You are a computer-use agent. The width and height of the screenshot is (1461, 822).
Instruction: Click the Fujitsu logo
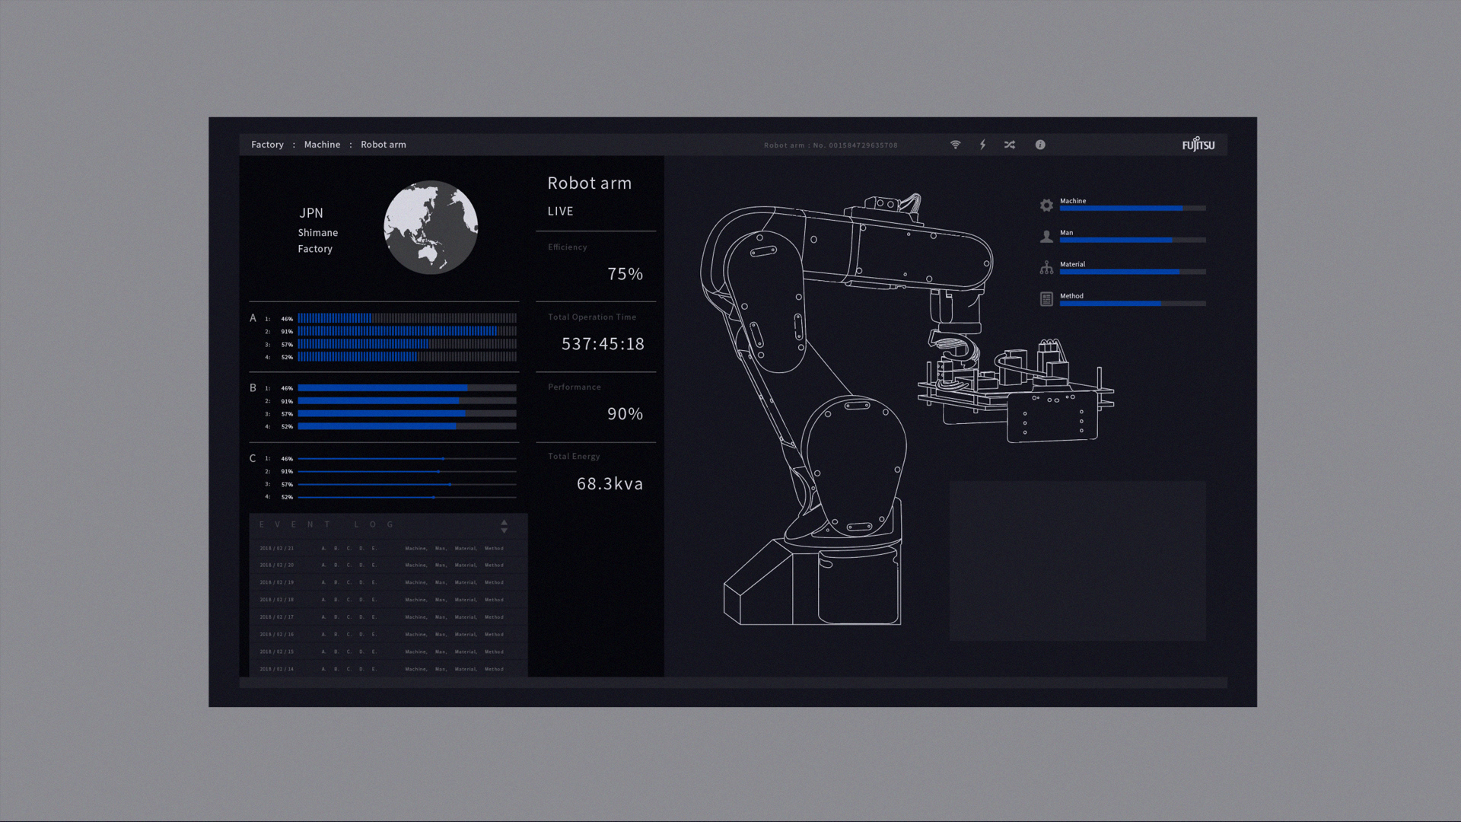pos(1198,145)
